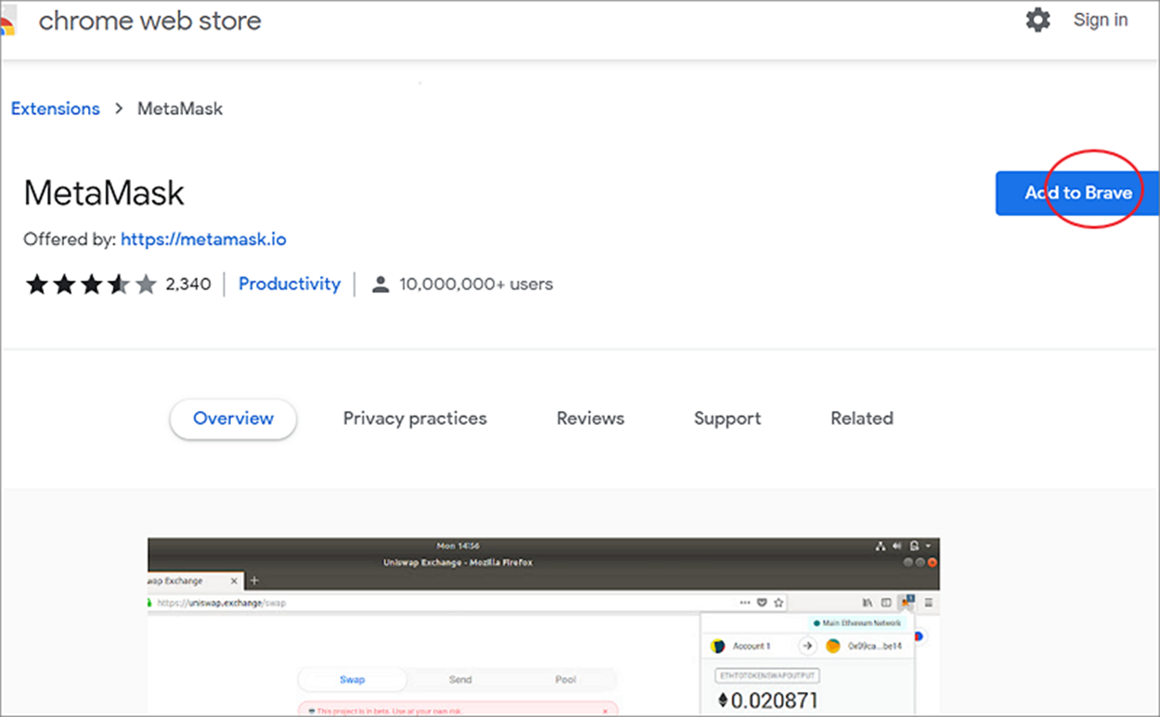Image resolution: width=1160 pixels, height=717 pixels.
Task: Click the MetaMask breadcrumb text
Action: pos(180,109)
